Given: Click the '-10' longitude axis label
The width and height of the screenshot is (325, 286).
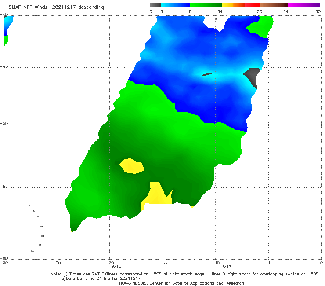Looking at the screenshot, I should click(x=215, y=263).
